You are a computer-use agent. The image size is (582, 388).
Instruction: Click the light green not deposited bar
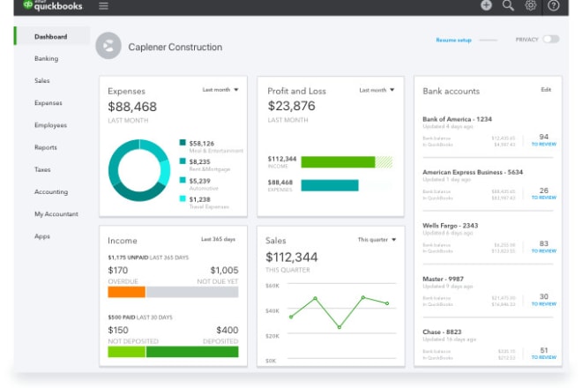point(127,352)
